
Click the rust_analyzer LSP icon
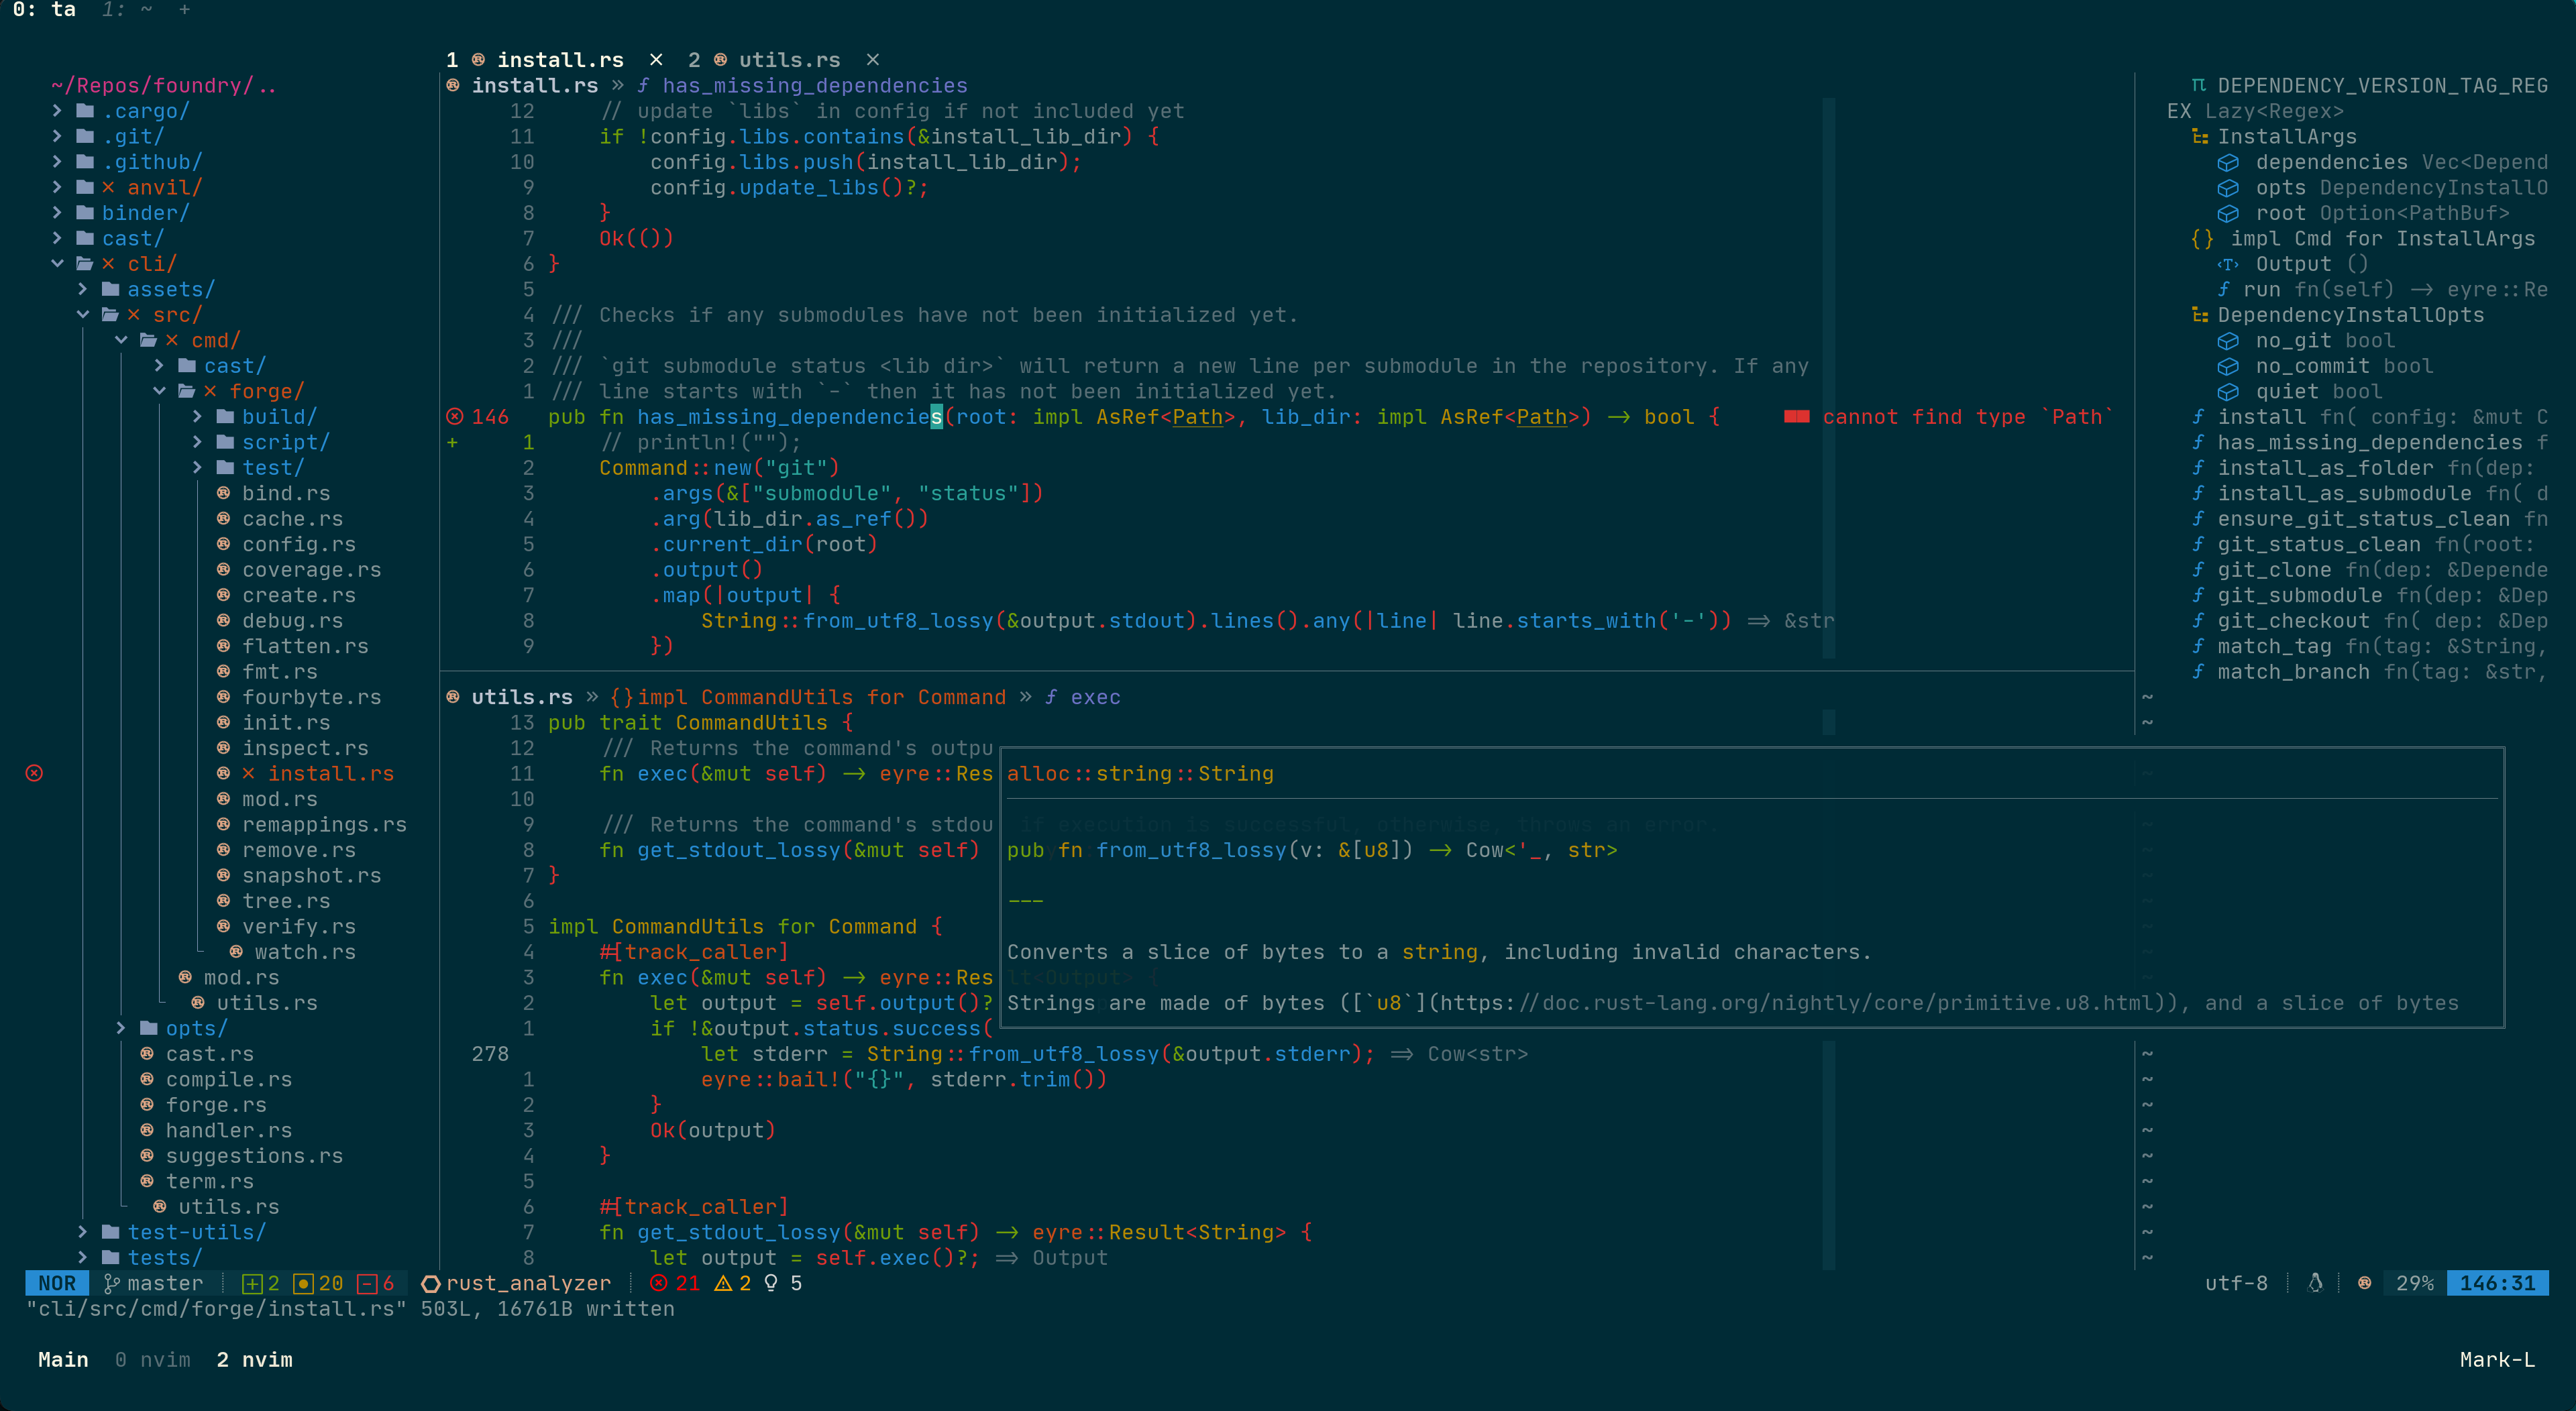click(431, 1284)
